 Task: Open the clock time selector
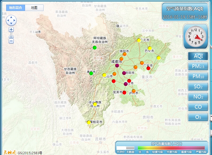pyautogui.click(x=195, y=36)
